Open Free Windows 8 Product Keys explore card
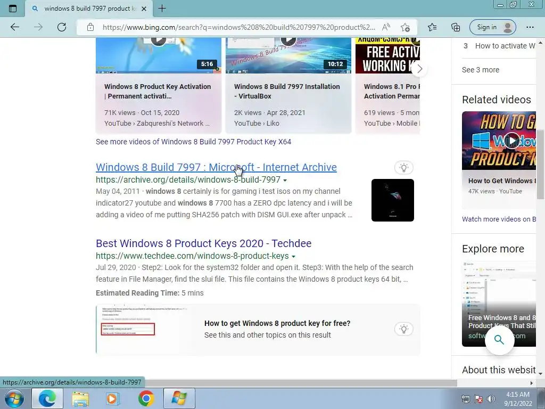545x409 pixels. [x=499, y=304]
